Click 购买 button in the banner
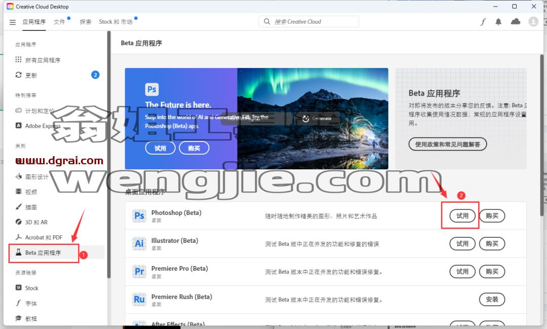The image size is (547, 329). (194, 148)
